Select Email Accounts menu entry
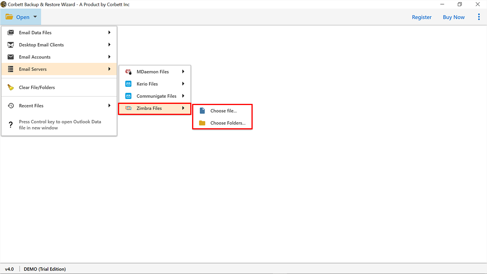 coord(59,57)
